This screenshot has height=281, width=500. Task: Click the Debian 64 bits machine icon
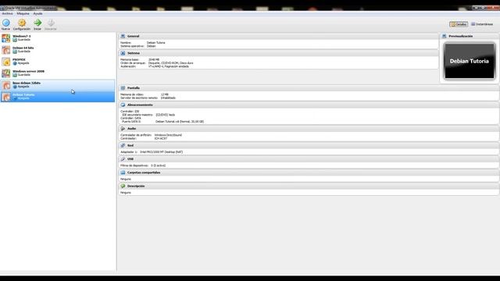5,50
